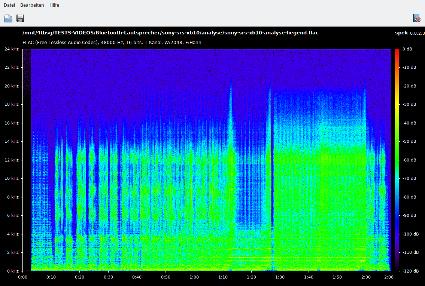Click the 2:00 time axis label
The height and width of the screenshot is (286, 425).
point(366,277)
